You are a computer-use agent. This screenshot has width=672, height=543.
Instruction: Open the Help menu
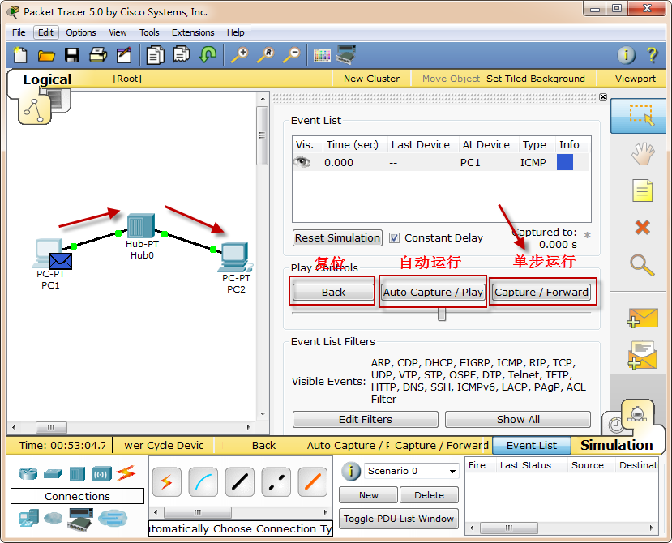point(235,32)
